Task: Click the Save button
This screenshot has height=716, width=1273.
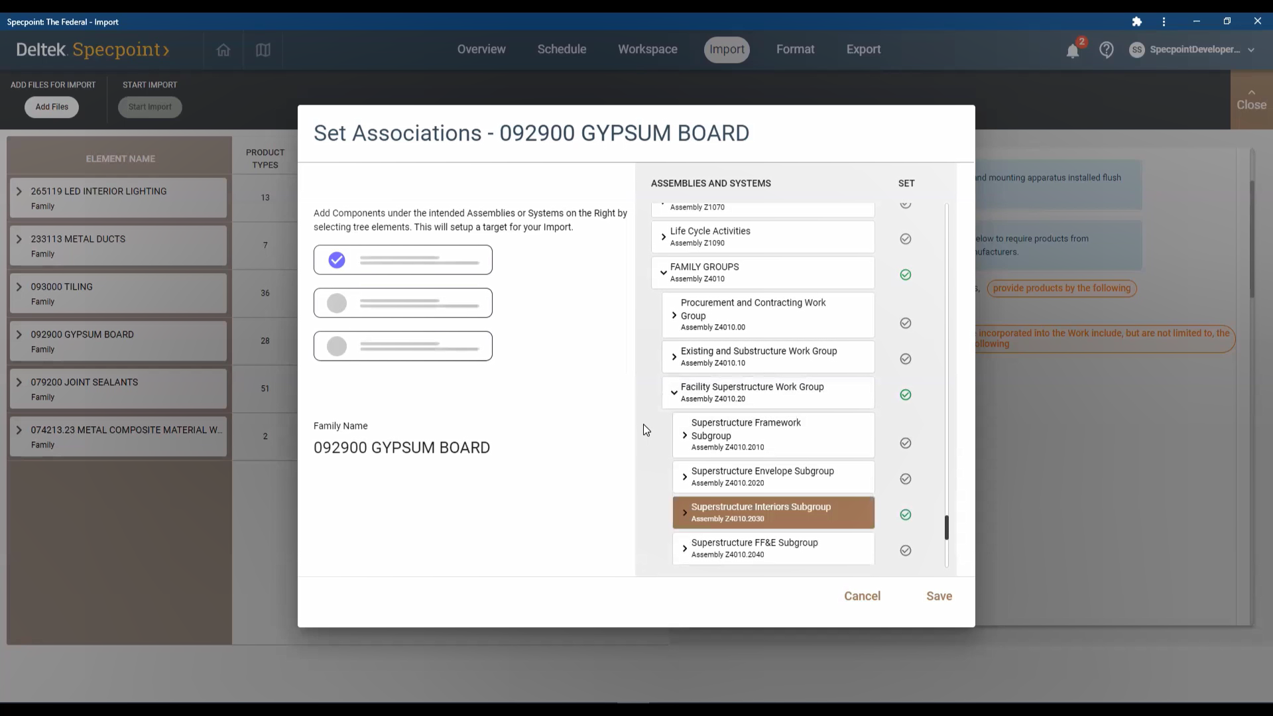Action: click(939, 596)
